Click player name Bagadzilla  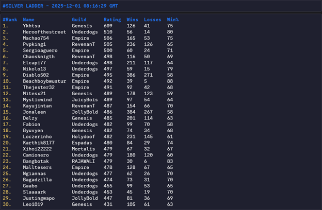coord(37,180)
